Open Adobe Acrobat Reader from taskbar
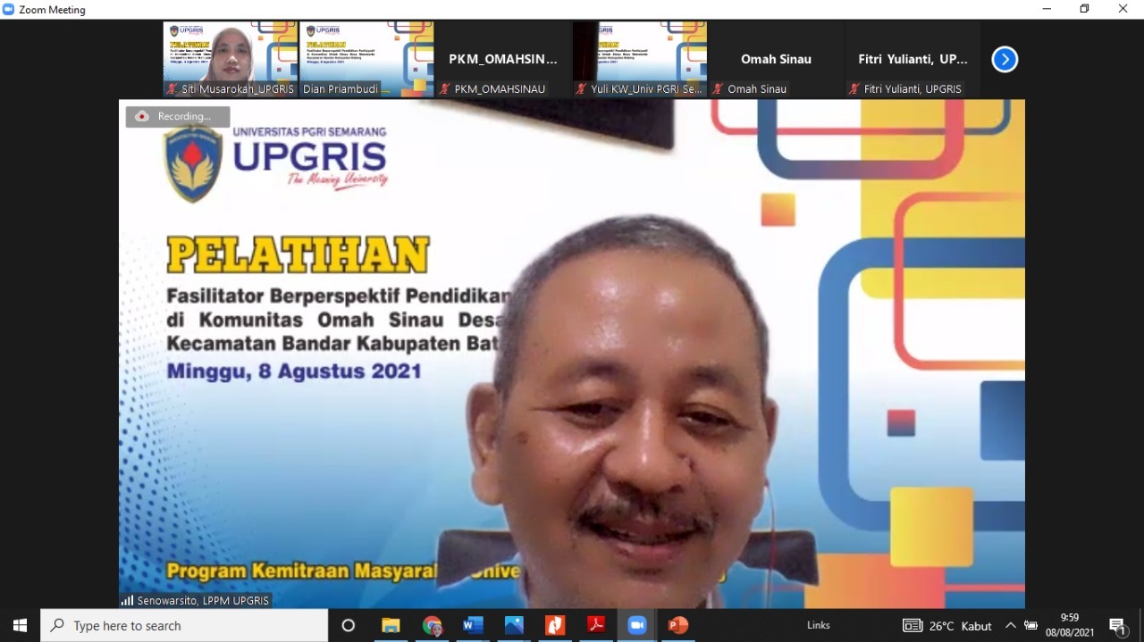The image size is (1144, 642). point(596,625)
